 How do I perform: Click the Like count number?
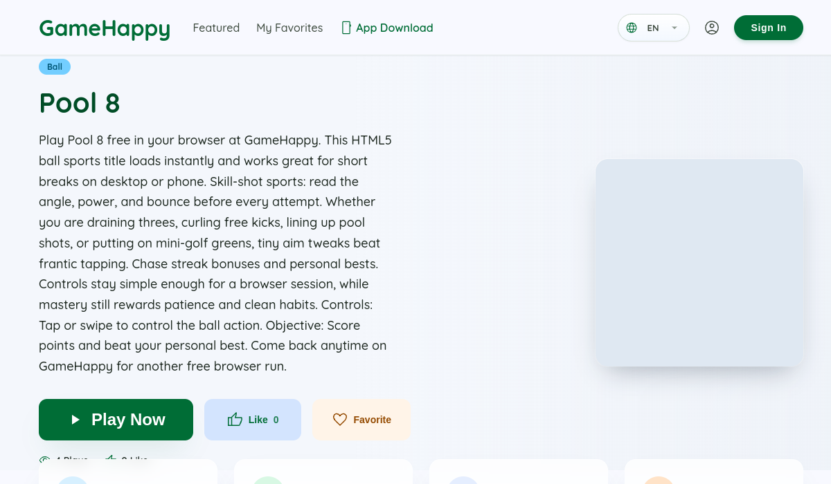coord(276,420)
